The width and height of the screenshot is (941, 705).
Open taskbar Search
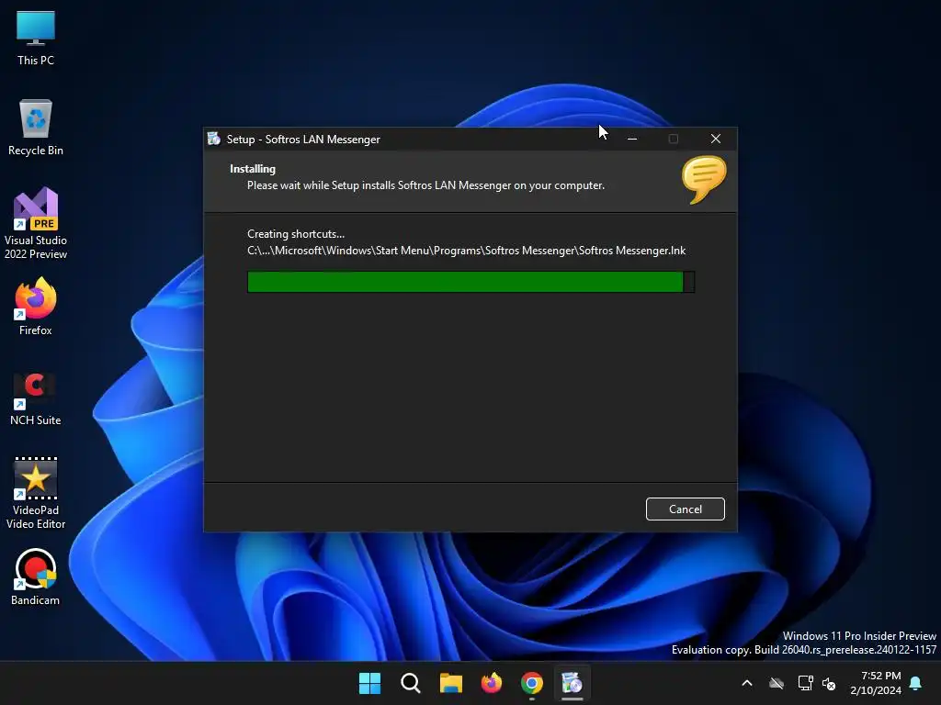tap(411, 683)
